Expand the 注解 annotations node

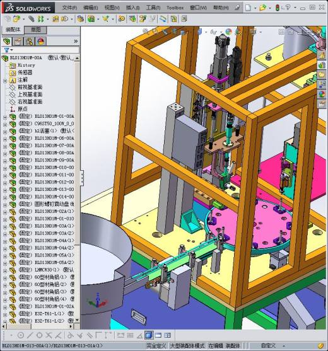pyautogui.click(x=5, y=81)
